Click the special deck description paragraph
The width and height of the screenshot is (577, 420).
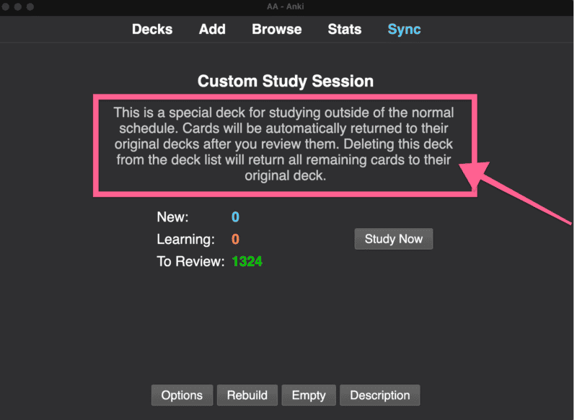tap(283, 144)
